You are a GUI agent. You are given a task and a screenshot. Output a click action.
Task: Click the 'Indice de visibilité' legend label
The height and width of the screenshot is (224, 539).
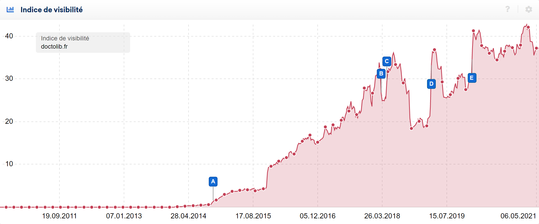click(65, 38)
